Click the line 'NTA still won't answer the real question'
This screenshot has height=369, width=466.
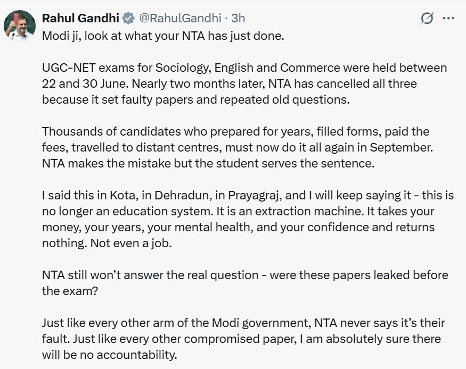245,275
